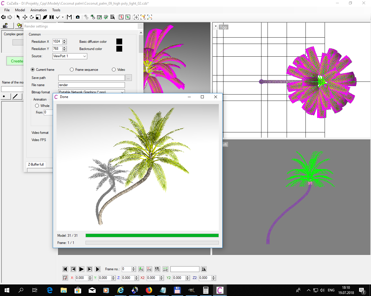The height and width of the screenshot is (296, 371).
Task: Jump to the first animation frame
Action: (65, 269)
